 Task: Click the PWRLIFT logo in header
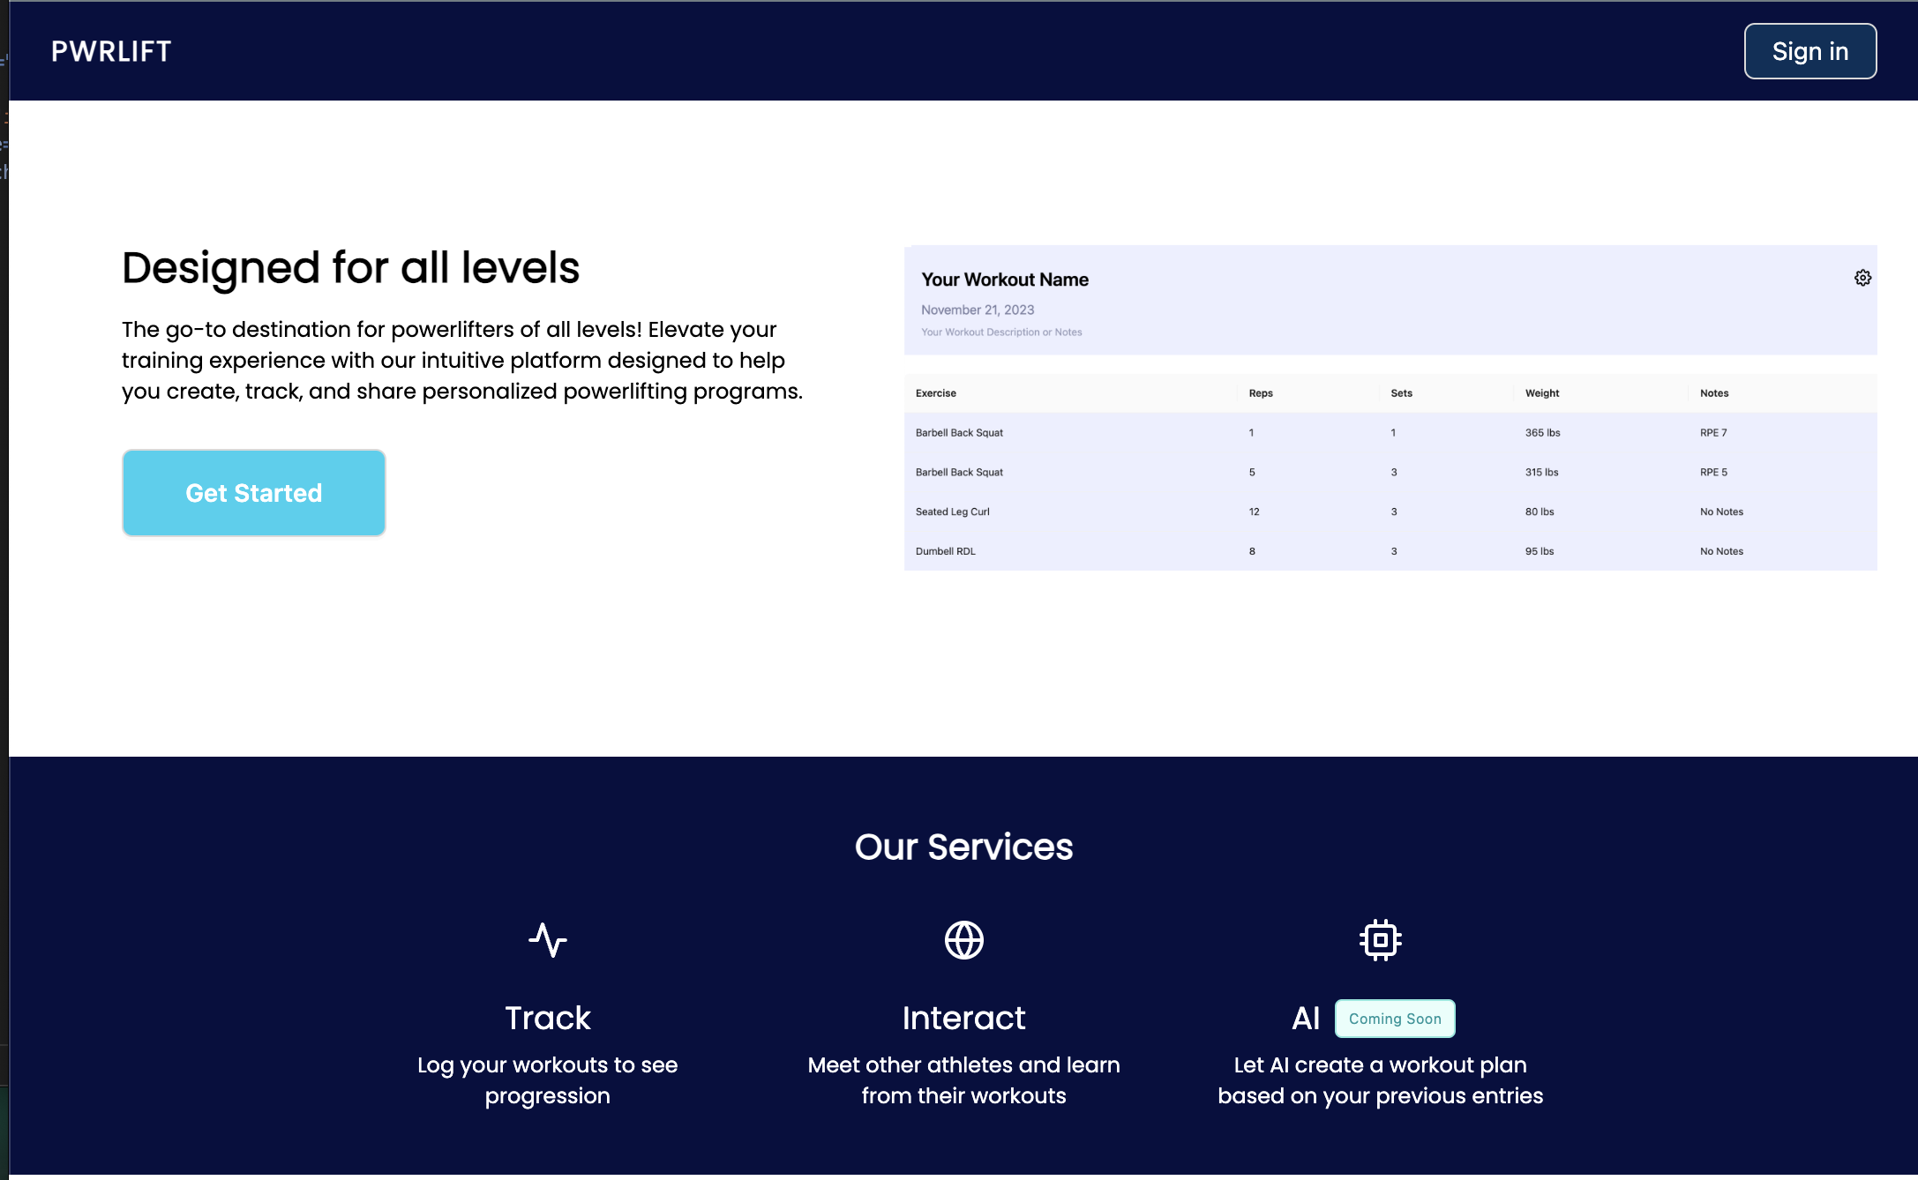tap(111, 51)
